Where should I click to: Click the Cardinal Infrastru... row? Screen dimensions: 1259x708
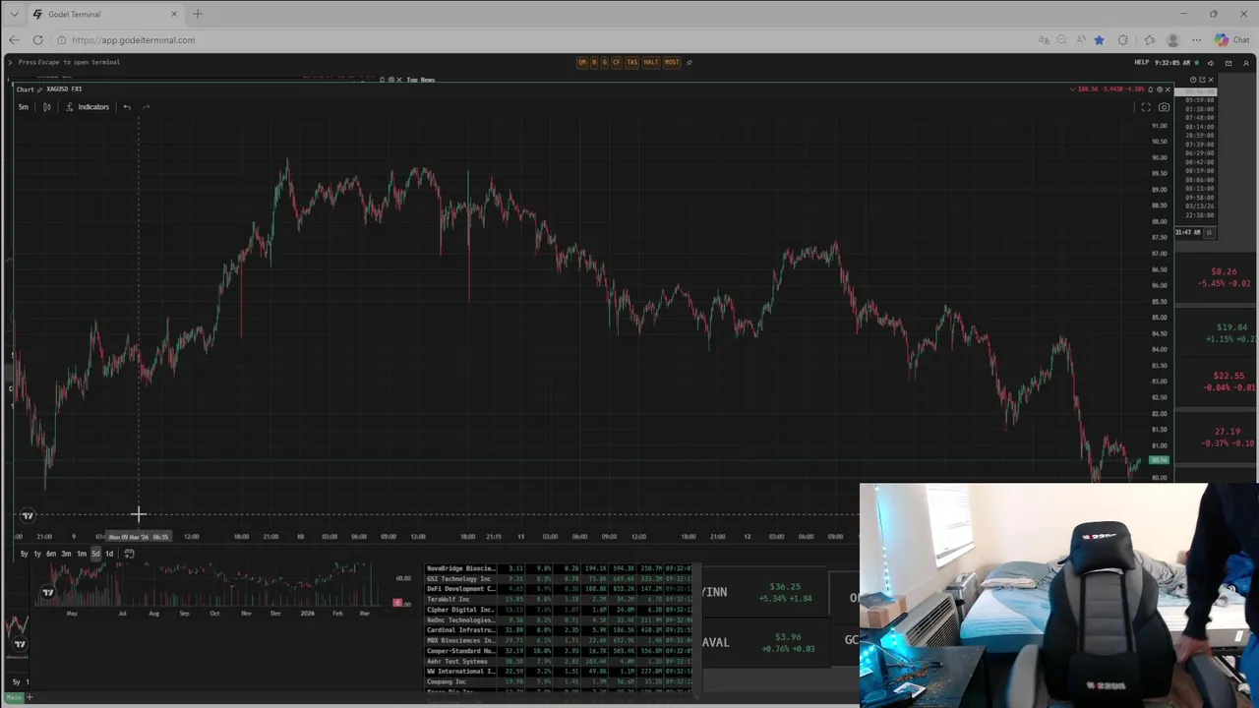(x=559, y=630)
